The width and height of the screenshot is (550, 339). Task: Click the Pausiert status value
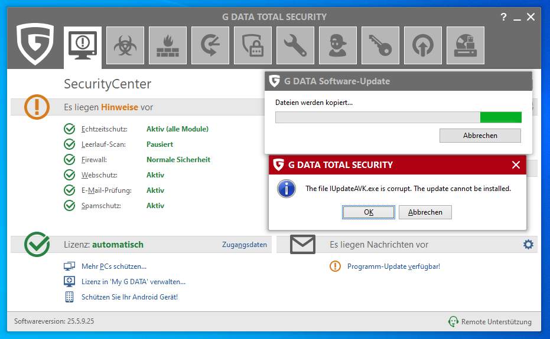[160, 144]
